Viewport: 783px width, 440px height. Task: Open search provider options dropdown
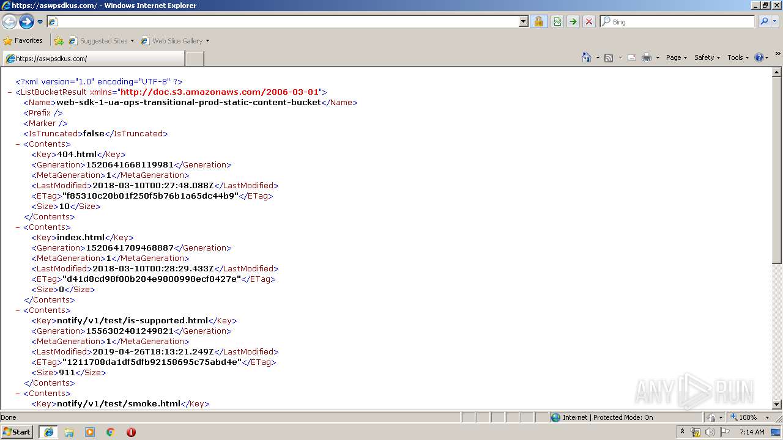(774, 21)
